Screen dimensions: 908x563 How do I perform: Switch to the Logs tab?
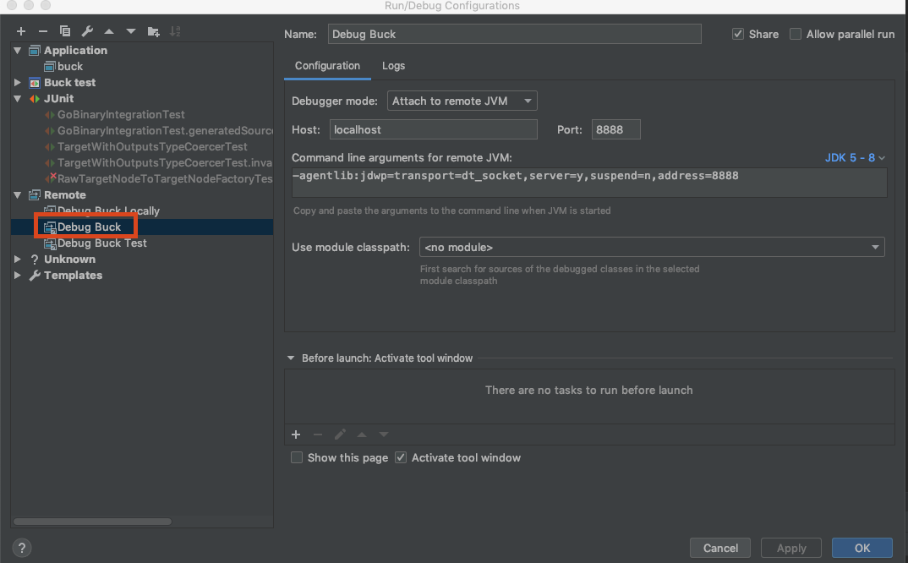(393, 65)
